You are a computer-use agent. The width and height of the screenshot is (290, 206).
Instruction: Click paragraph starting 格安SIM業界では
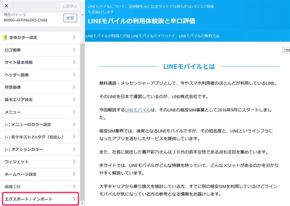(186, 135)
